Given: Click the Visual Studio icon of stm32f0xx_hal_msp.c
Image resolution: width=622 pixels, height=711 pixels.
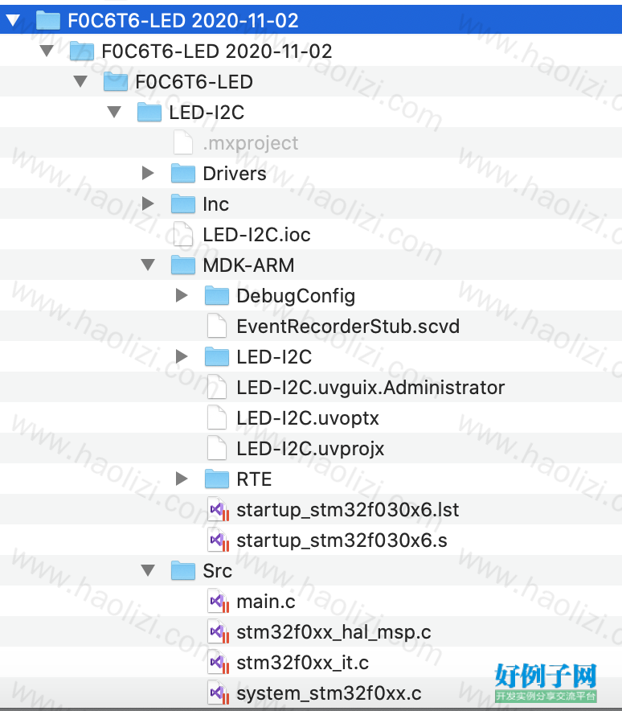Looking at the screenshot, I should [219, 631].
